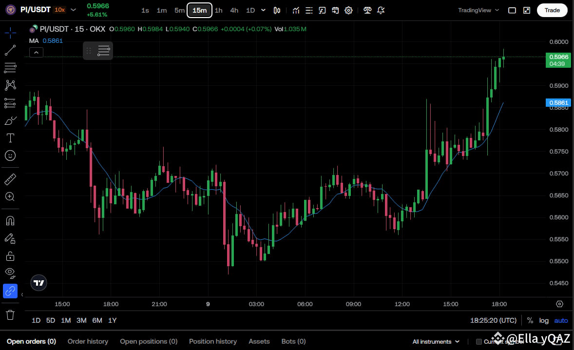Open the time axis settings icon

(x=559, y=304)
